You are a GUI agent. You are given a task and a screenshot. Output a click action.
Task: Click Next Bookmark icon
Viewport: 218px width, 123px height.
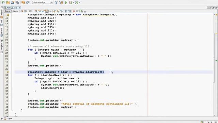[58, 11]
